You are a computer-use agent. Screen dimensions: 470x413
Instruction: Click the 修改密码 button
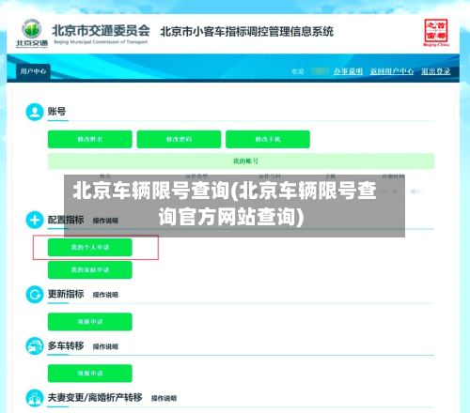click(179, 139)
